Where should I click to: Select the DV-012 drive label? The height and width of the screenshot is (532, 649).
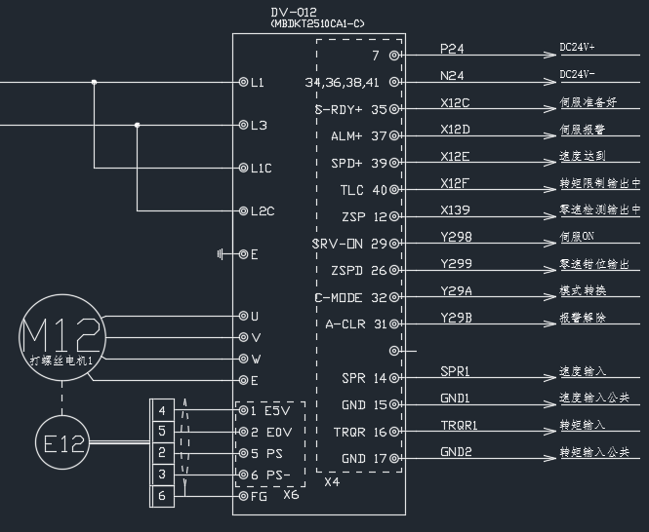click(294, 13)
